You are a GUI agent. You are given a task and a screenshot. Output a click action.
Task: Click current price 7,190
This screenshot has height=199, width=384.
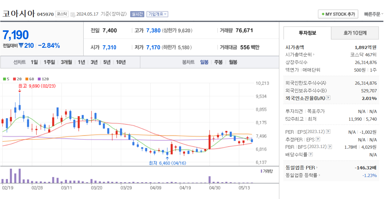[x=16, y=35]
